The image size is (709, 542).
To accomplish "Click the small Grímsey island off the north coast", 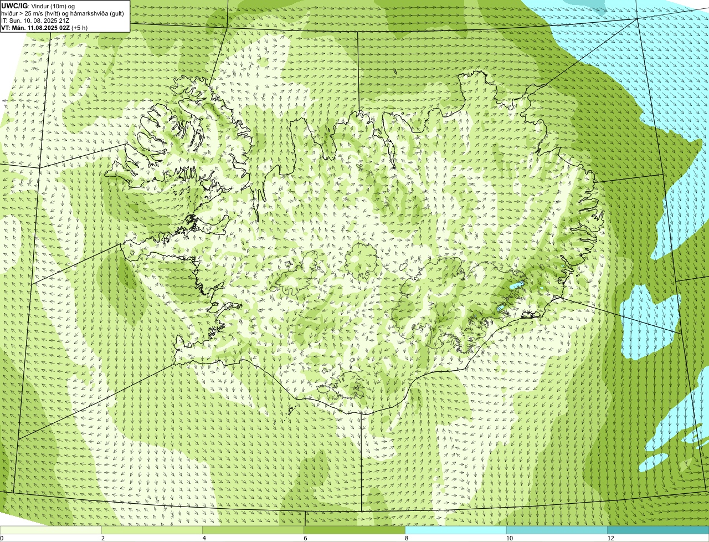I will click(x=396, y=71).
